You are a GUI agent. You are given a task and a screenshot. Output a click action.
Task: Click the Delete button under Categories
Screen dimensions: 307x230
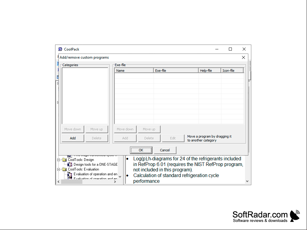click(97, 138)
